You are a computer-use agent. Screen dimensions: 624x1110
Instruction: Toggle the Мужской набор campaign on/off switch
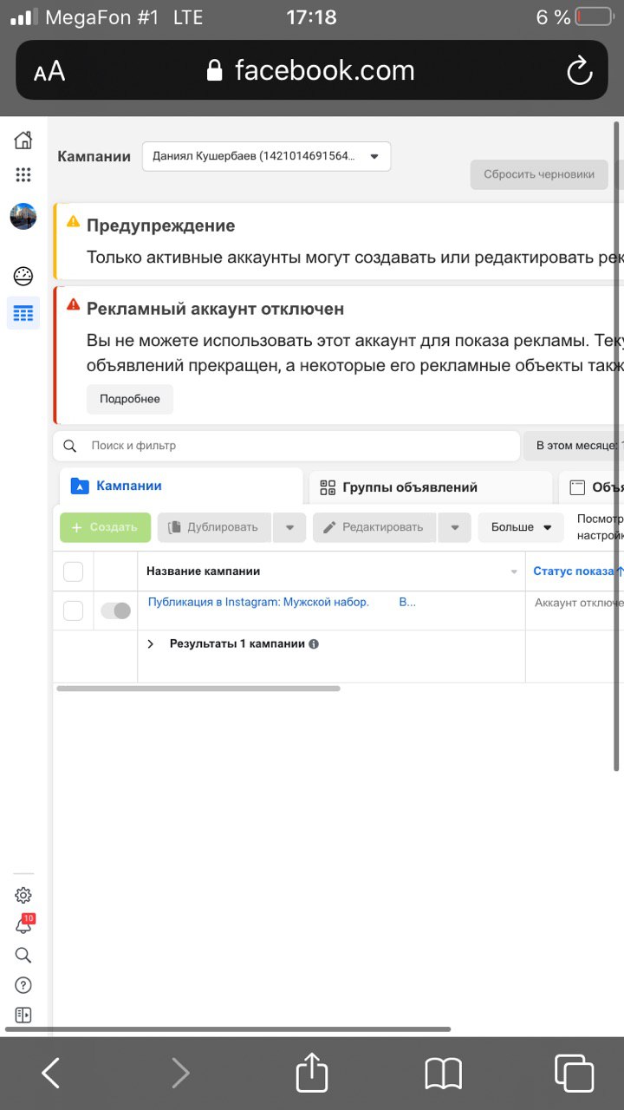coord(115,610)
